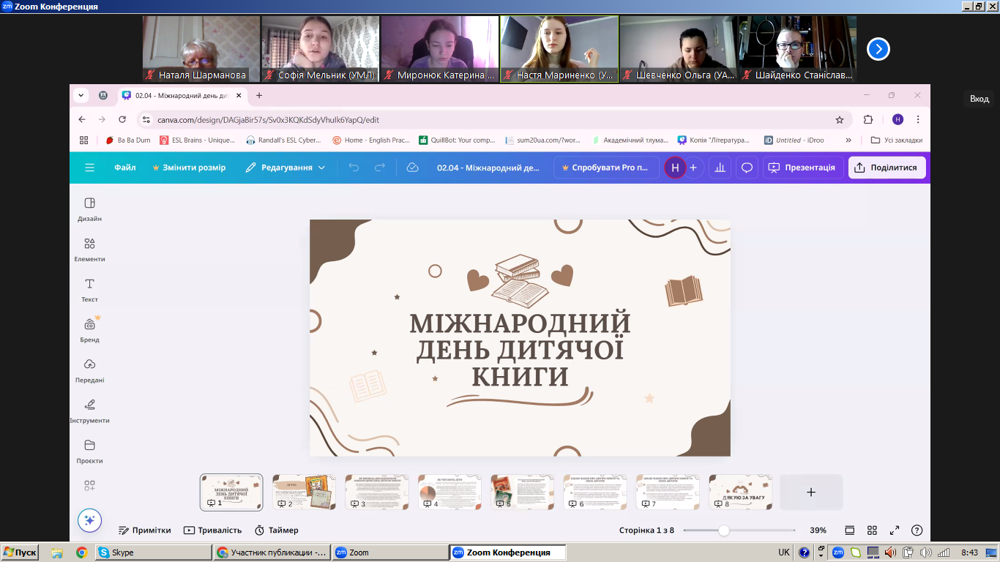Image resolution: width=1000 pixels, height=562 pixels.
Task: Open the Примітки notes tab
Action: pos(145,531)
